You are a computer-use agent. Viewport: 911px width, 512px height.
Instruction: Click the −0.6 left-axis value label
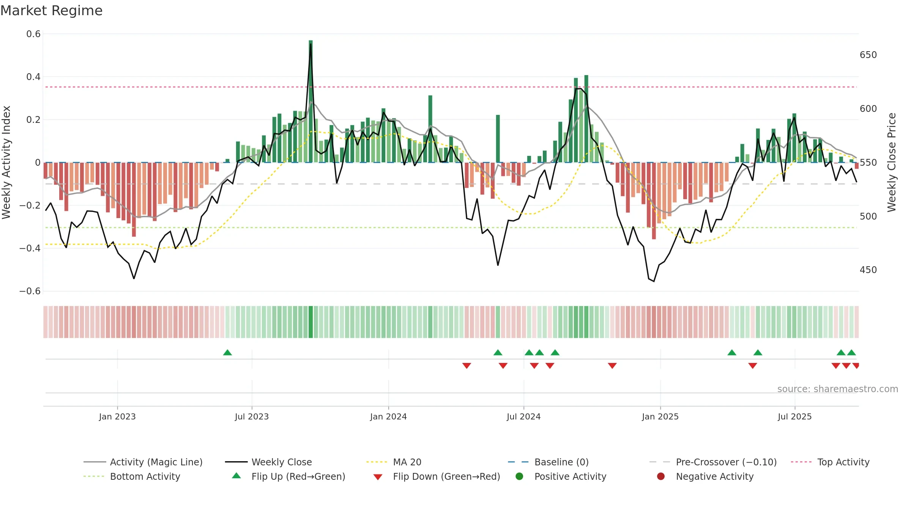tap(30, 291)
